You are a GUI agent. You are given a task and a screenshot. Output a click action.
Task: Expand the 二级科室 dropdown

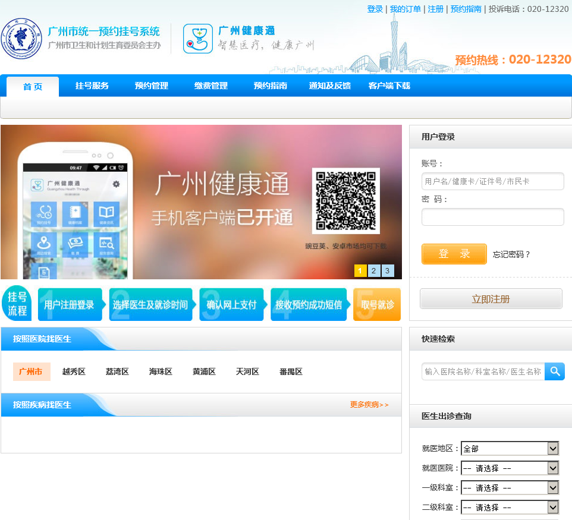click(510, 508)
